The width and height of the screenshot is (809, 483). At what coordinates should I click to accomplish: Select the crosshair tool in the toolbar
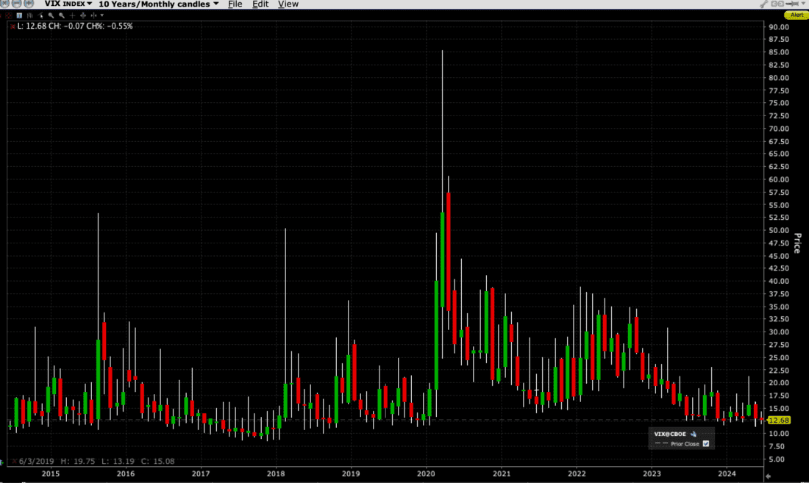(x=72, y=15)
